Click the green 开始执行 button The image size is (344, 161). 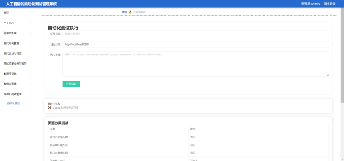coord(71,84)
